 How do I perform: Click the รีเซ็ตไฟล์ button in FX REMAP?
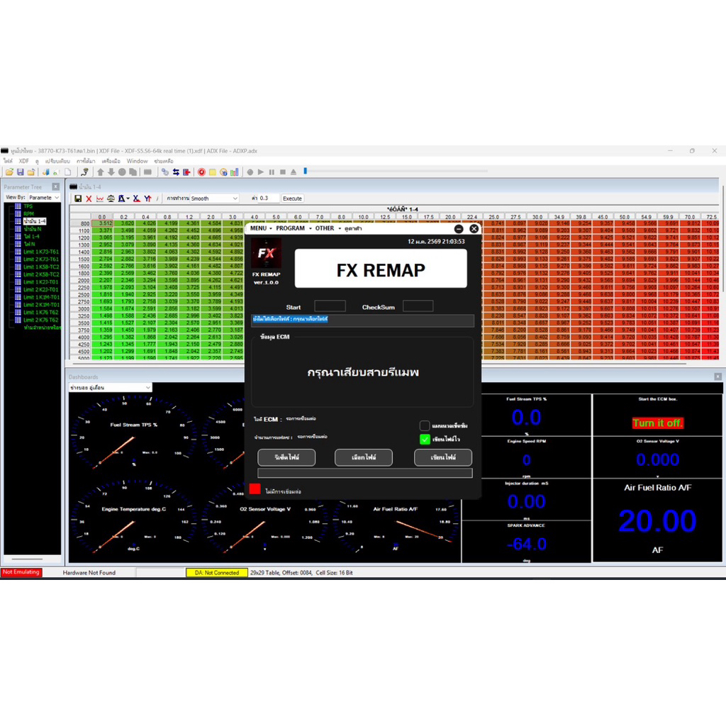pos(286,457)
